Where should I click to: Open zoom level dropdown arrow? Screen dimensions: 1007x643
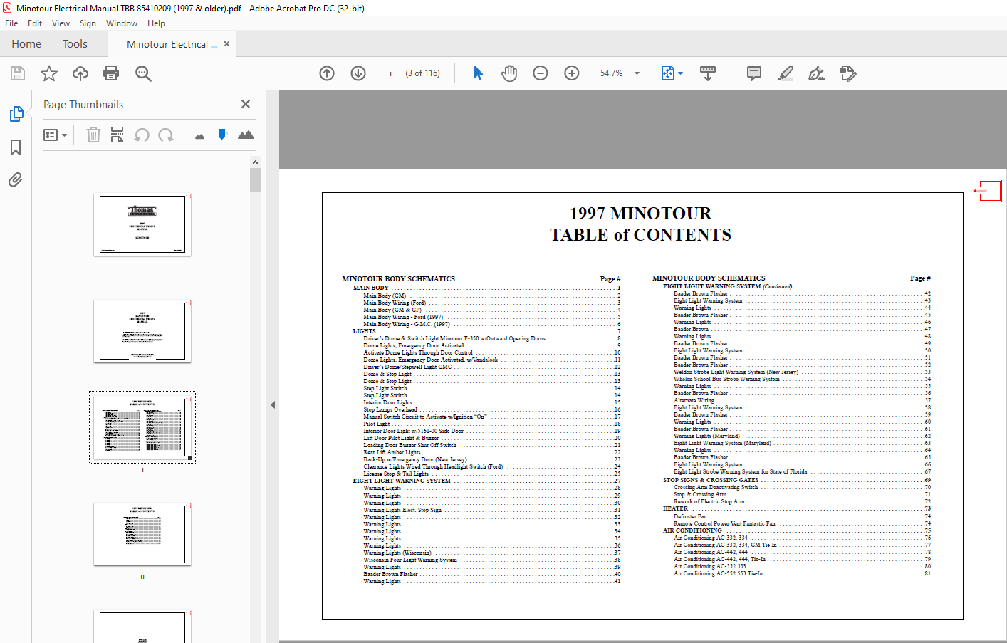click(637, 73)
